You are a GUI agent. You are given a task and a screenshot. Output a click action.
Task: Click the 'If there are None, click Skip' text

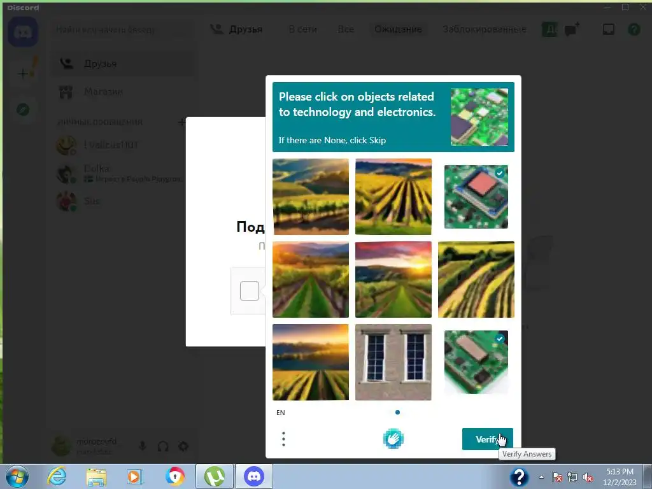coord(332,140)
